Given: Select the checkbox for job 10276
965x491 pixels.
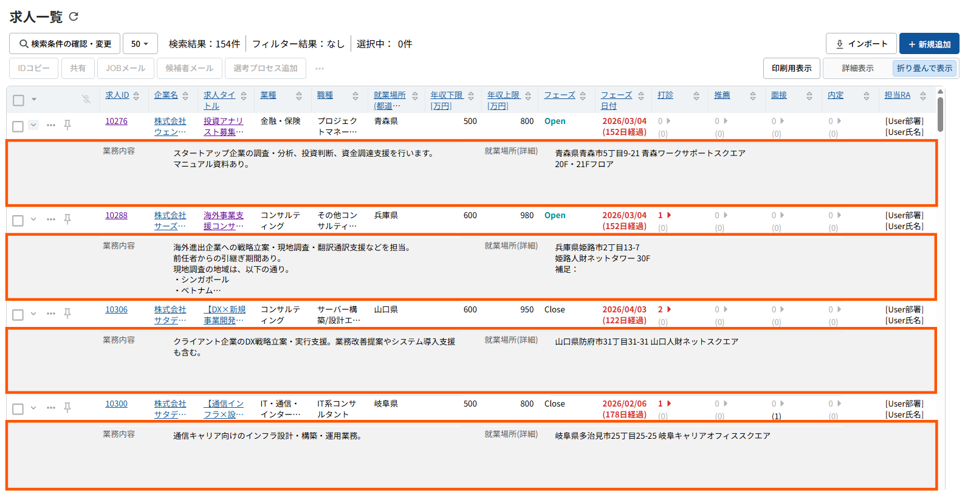Looking at the screenshot, I should (x=18, y=126).
